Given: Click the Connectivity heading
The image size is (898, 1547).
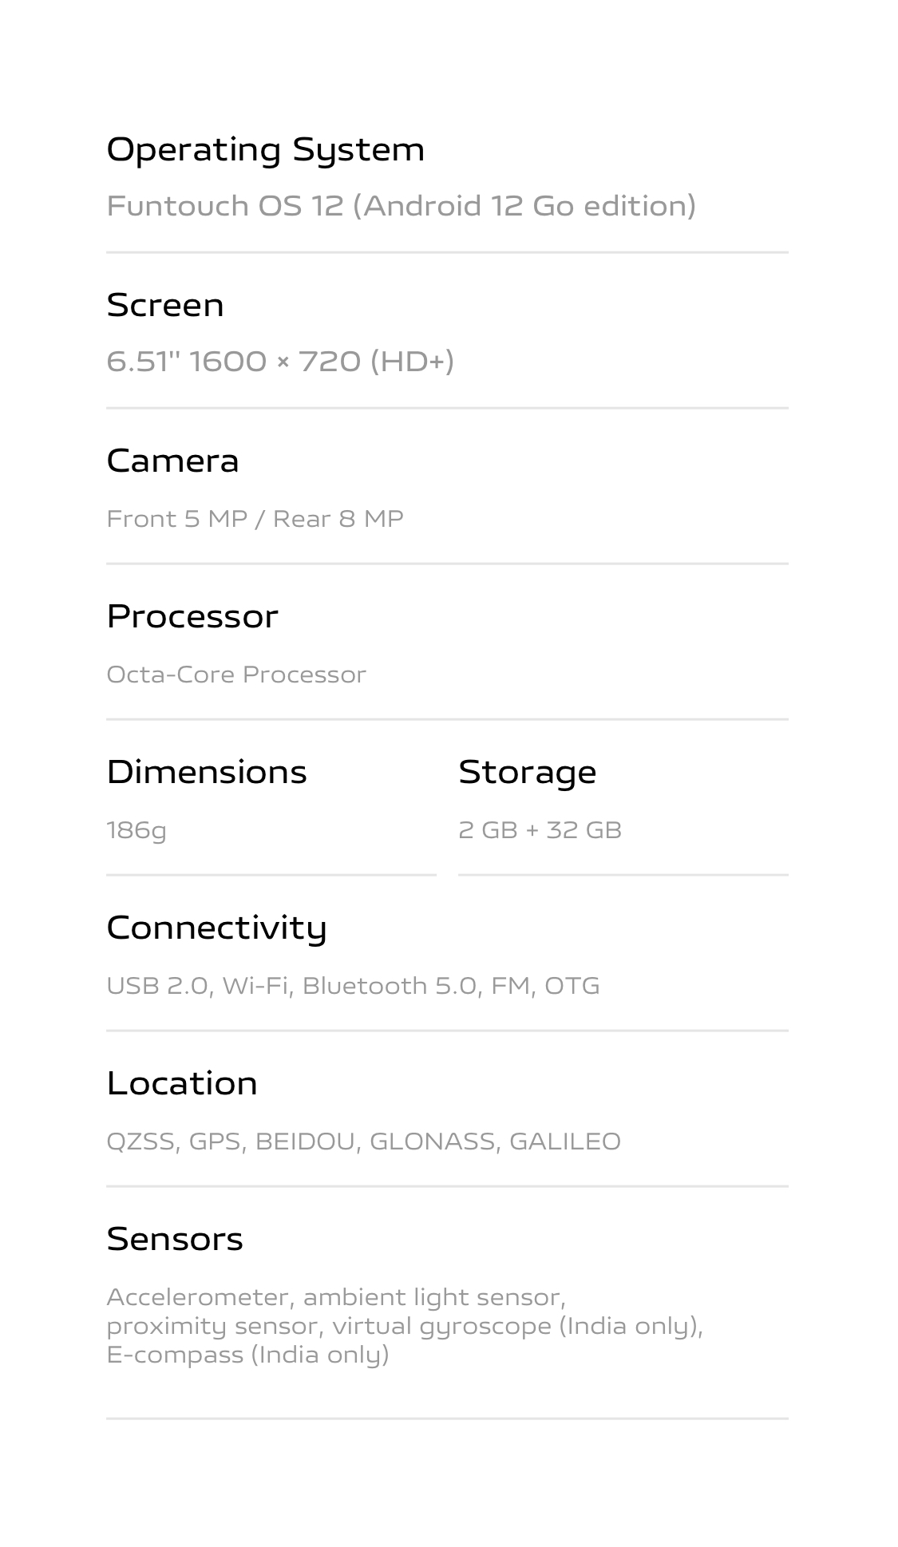Looking at the screenshot, I should click(x=216, y=928).
